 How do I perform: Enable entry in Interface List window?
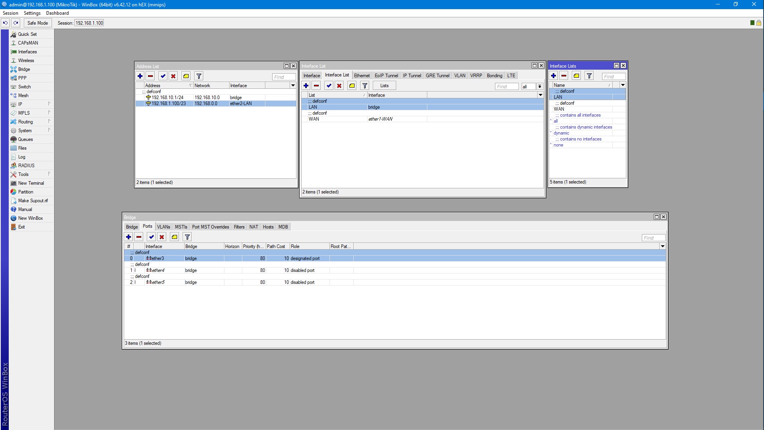coord(329,86)
